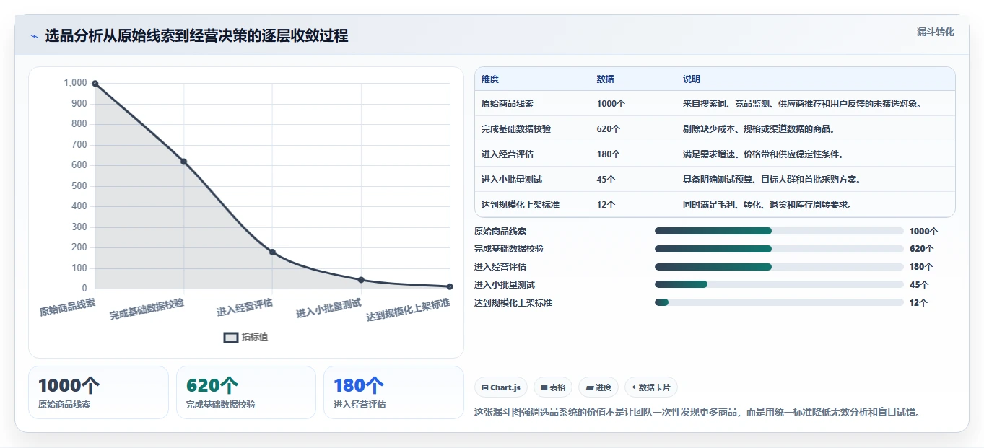The height and width of the screenshot is (448, 984).
Task: Click the chart data point for 进入小批量测试
Action: click(361, 280)
